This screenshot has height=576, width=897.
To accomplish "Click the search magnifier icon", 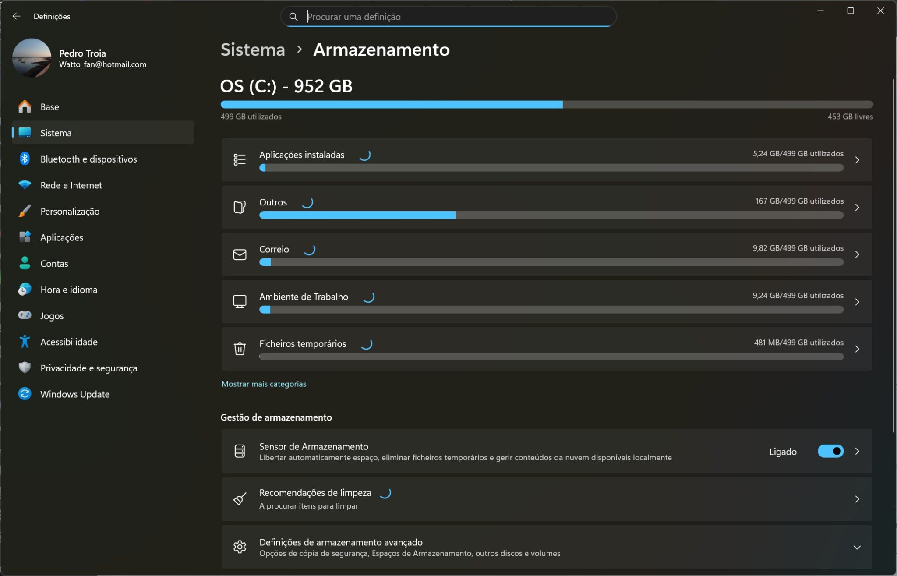I will [x=293, y=17].
